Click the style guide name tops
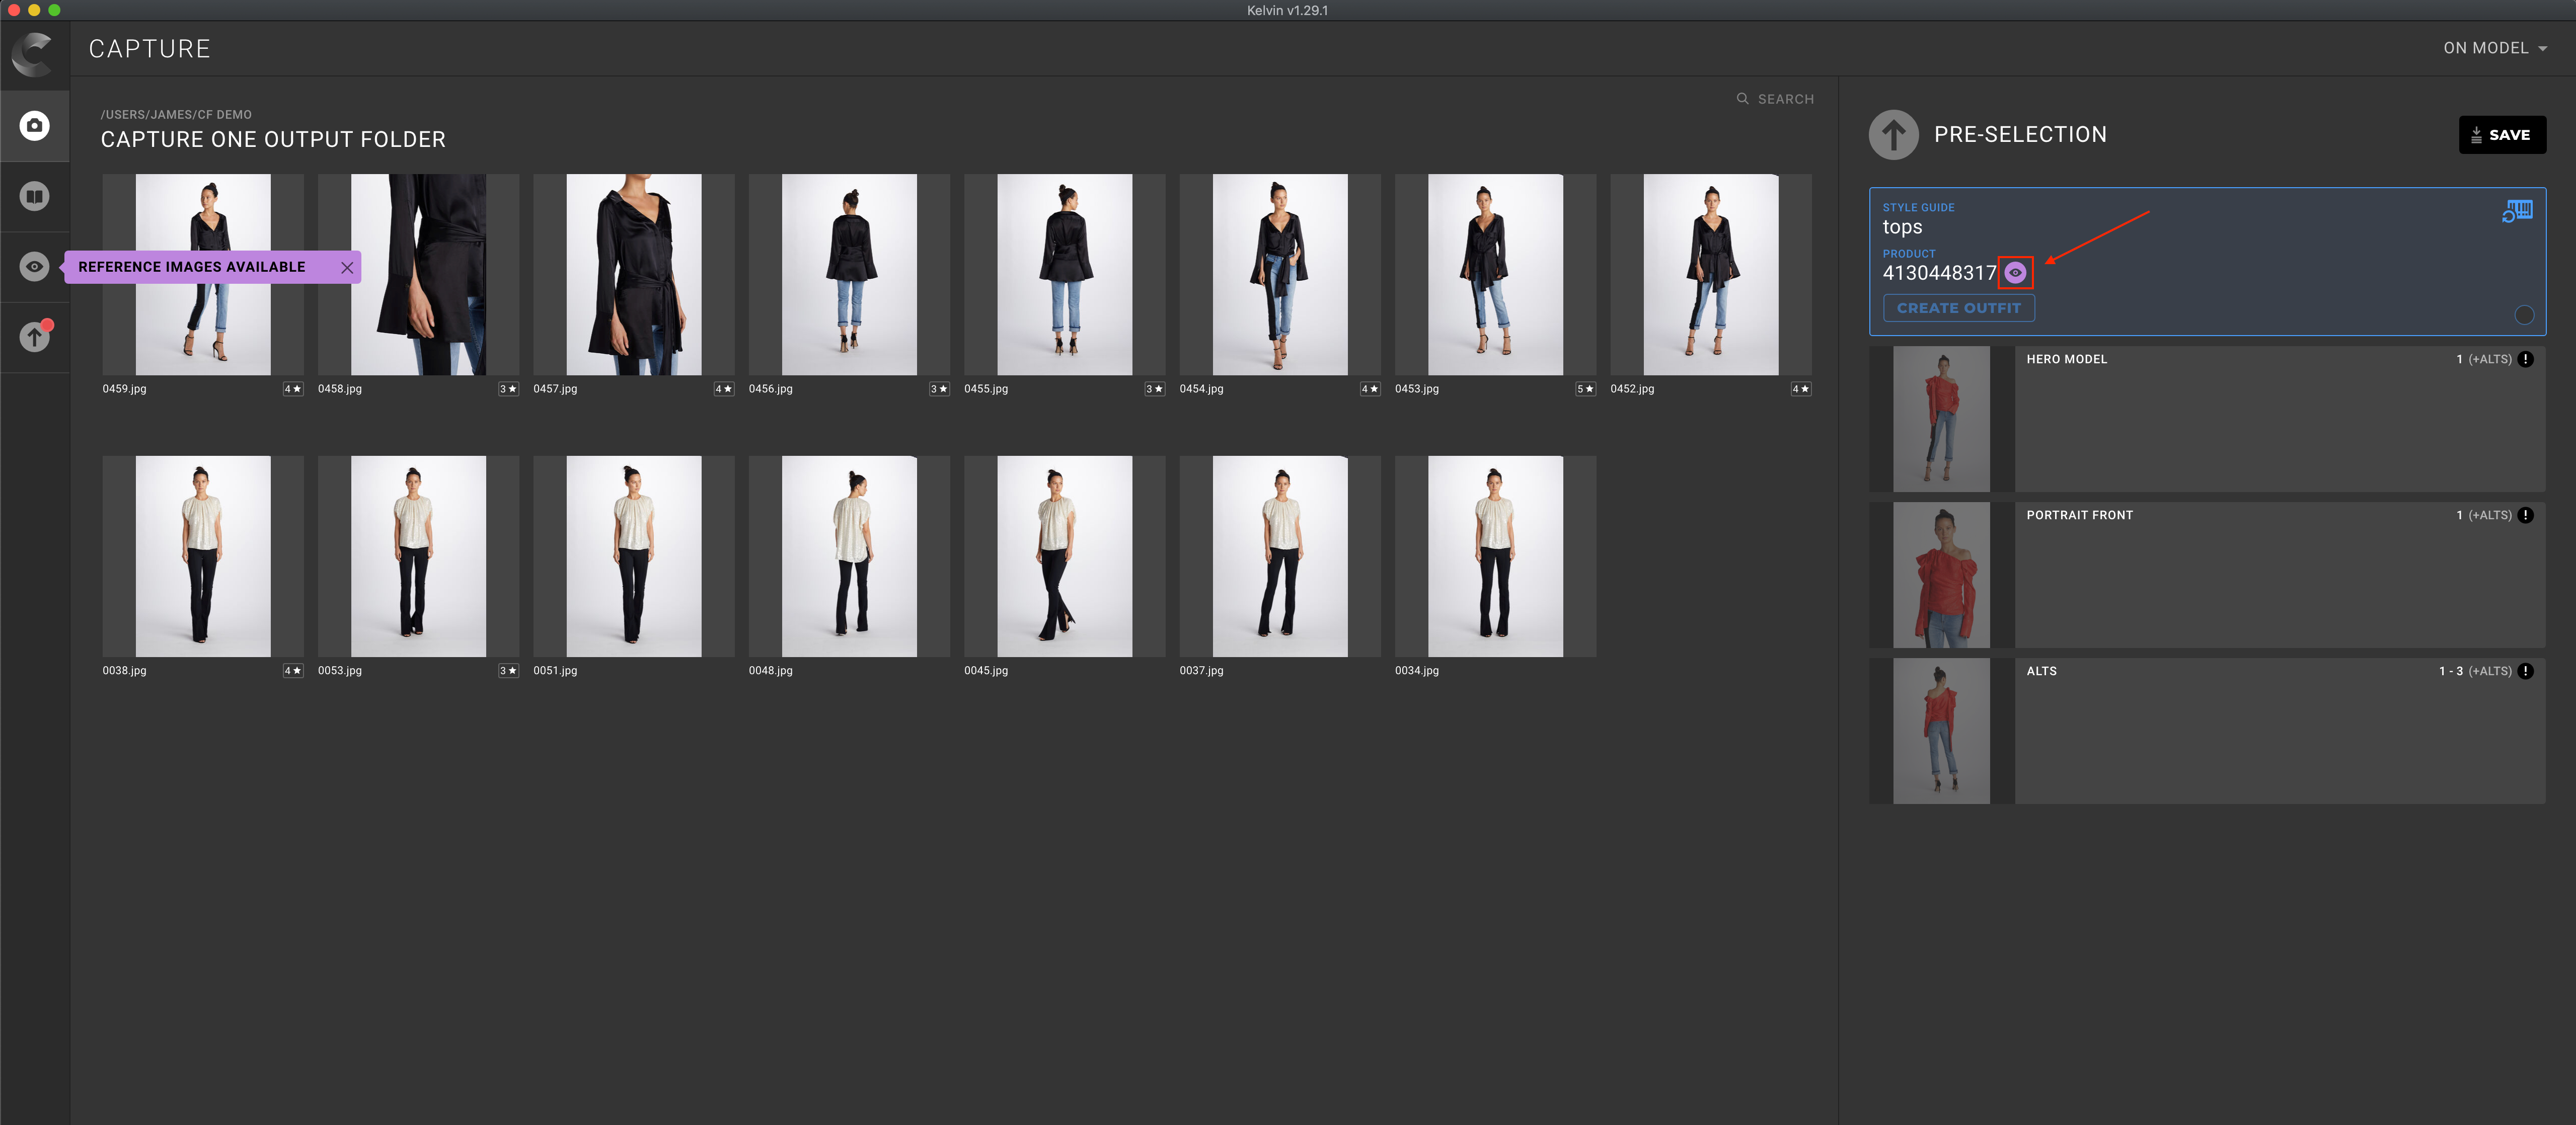The width and height of the screenshot is (2576, 1125). (x=1902, y=227)
